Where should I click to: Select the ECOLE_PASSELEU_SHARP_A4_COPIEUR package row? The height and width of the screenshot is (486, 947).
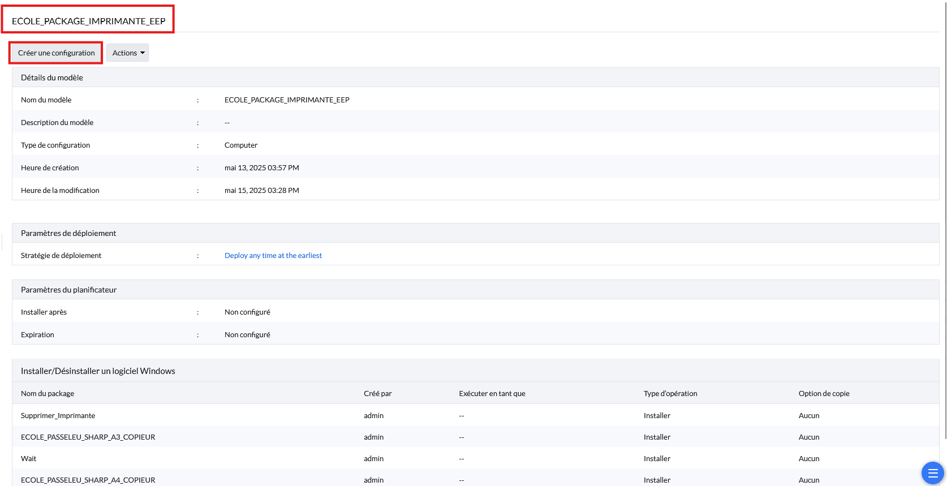coord(476,479)
